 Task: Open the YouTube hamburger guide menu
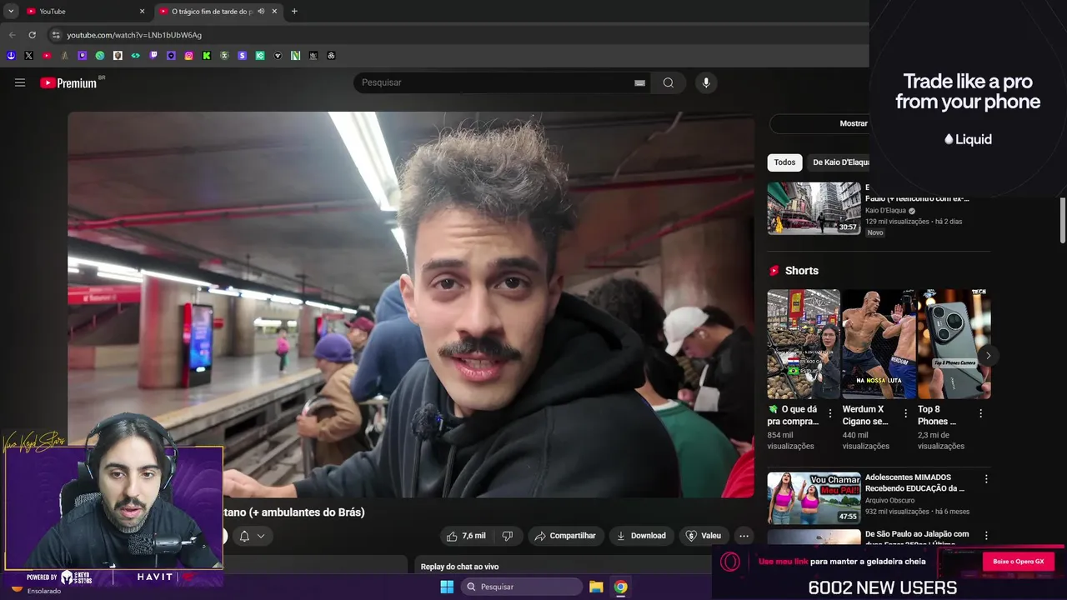[20, 82]
